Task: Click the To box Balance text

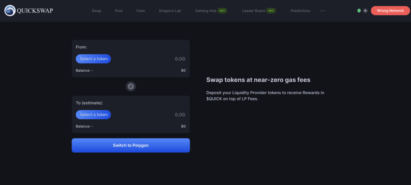Action: click(84, 126)
